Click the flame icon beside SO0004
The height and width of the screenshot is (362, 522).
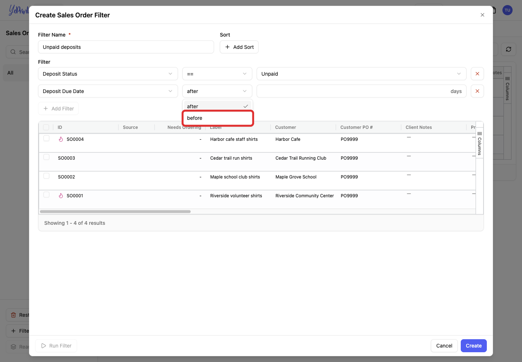61,139
